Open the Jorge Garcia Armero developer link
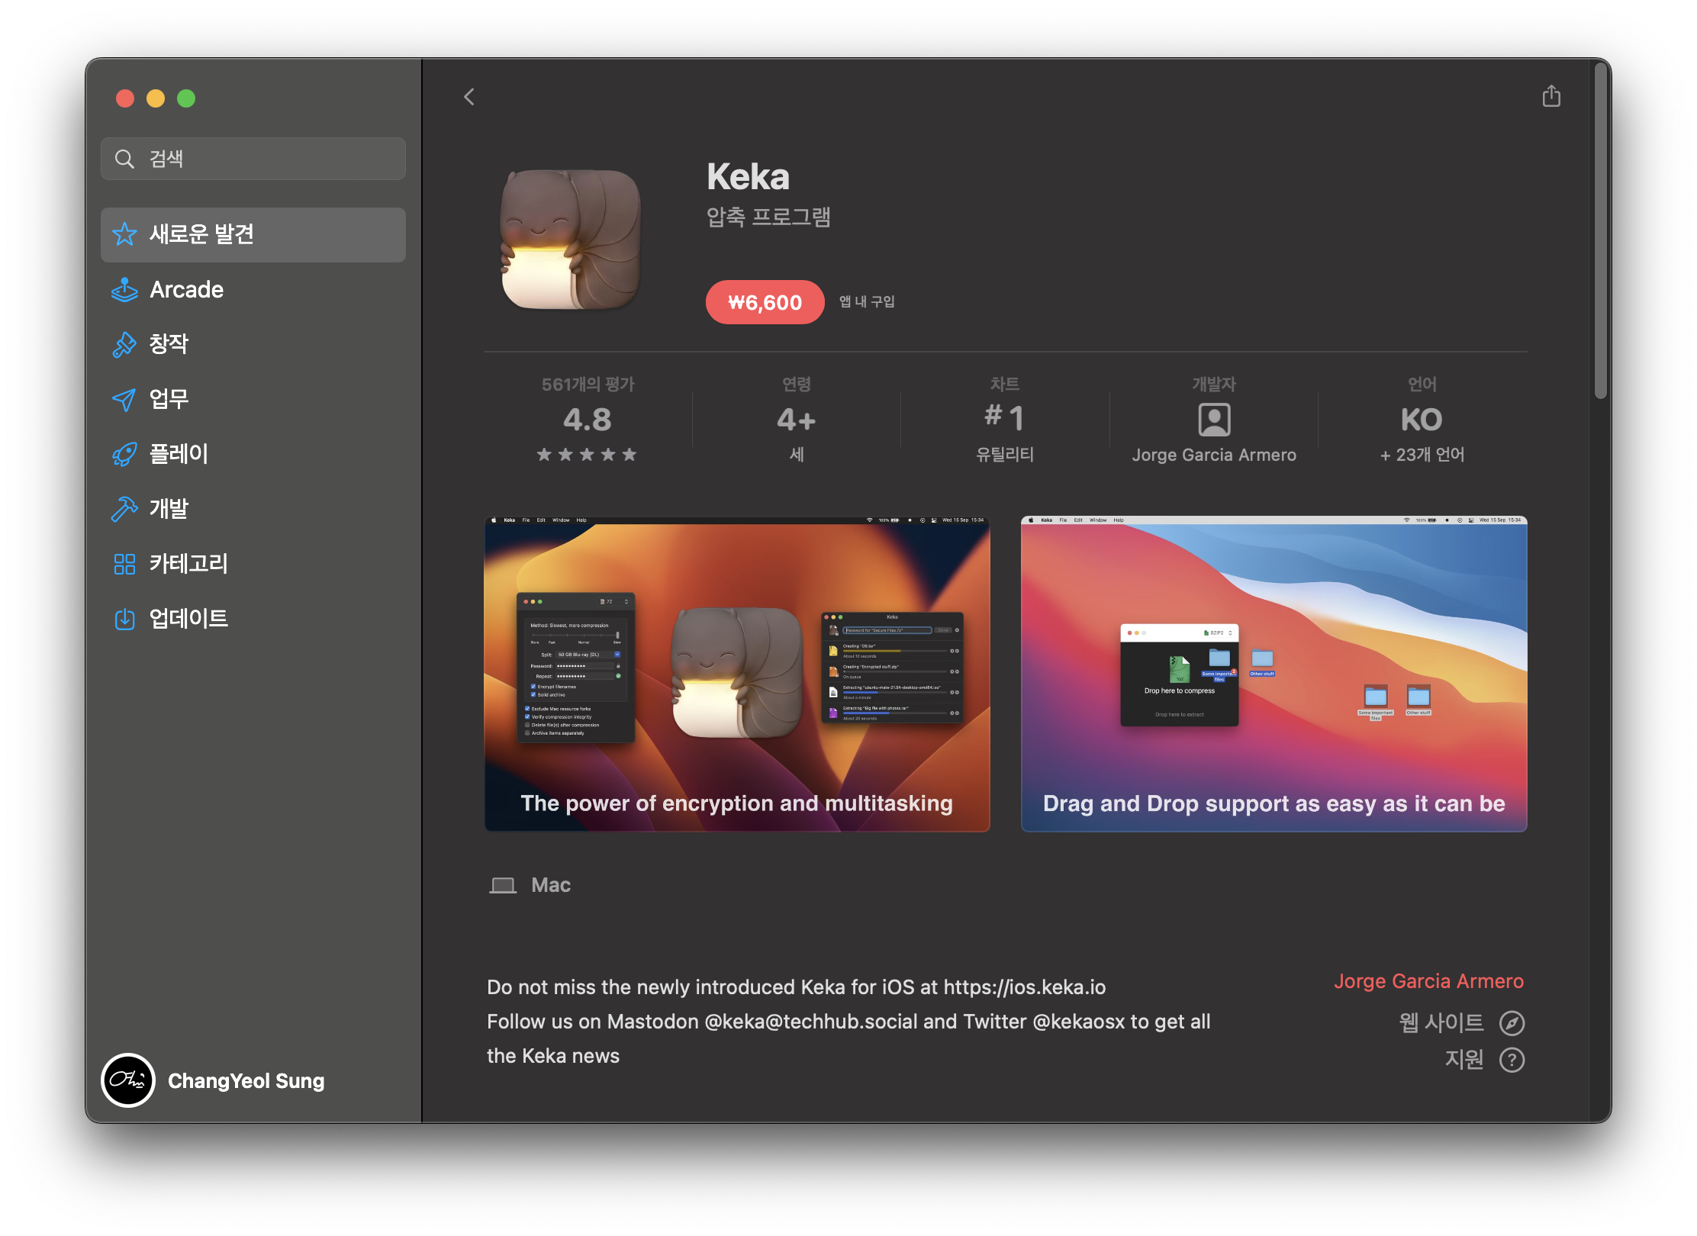The height and width of the screenshot is (1236, 1697). 1428,981
